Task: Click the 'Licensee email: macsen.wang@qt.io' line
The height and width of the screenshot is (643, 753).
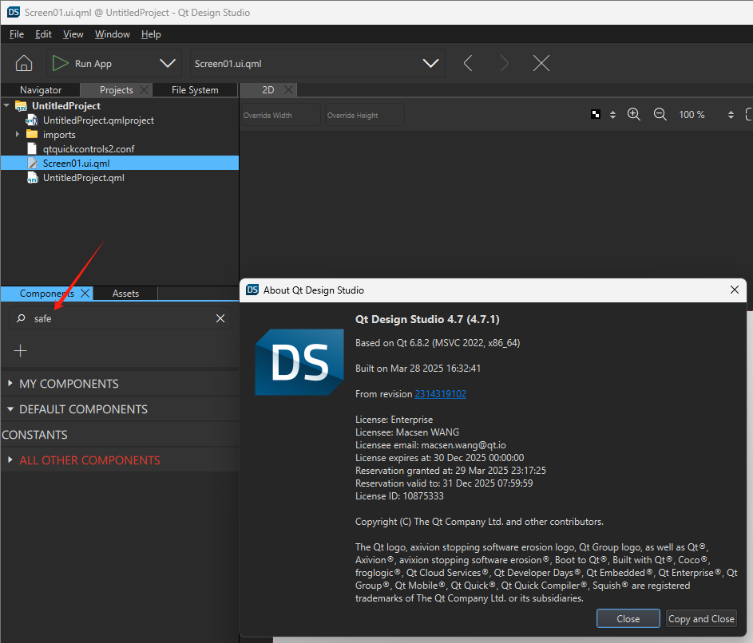Action: point(430,445)
